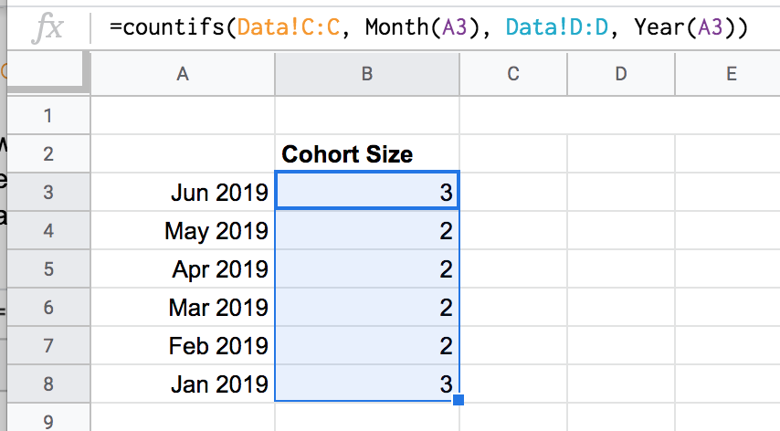780x431 pixels.
Task: Click the Feb 2019 cell
Action: (183, 346)
